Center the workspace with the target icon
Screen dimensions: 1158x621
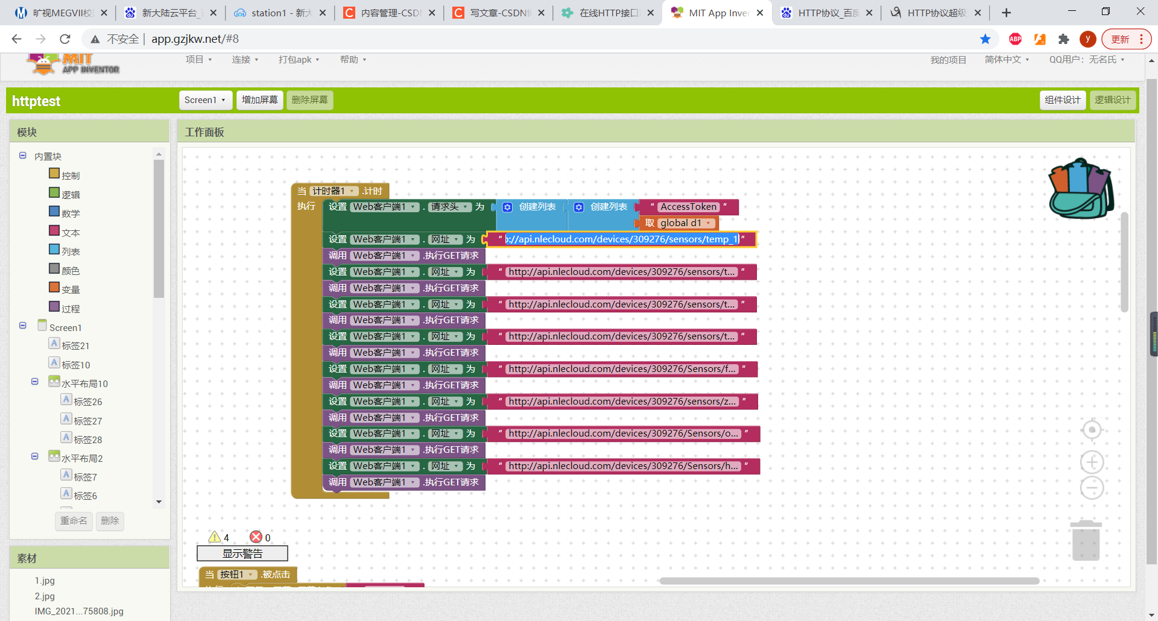point(1092,430)
